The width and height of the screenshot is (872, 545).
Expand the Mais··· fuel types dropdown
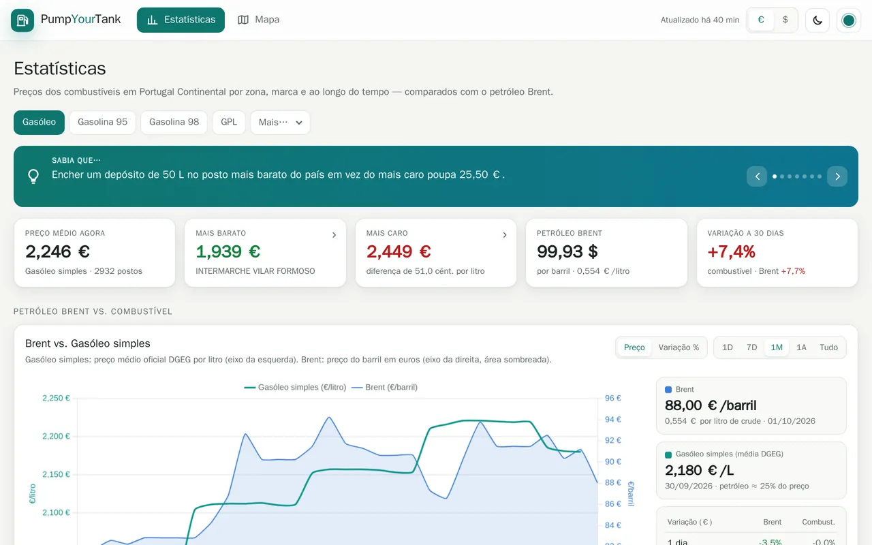point(281,123)
